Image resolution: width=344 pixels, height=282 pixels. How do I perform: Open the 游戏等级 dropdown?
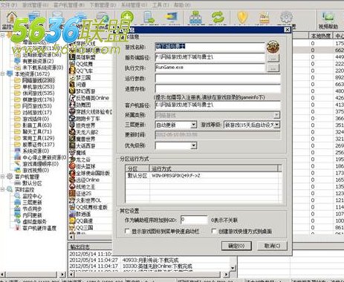click(277, 125)
